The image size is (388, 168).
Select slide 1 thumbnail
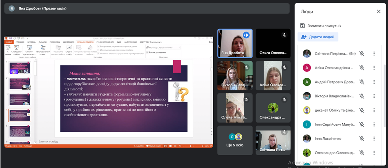click(20, 68)
